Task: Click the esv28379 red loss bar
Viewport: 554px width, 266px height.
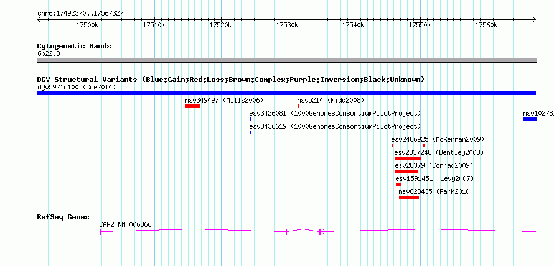Action: pos(406,172)
